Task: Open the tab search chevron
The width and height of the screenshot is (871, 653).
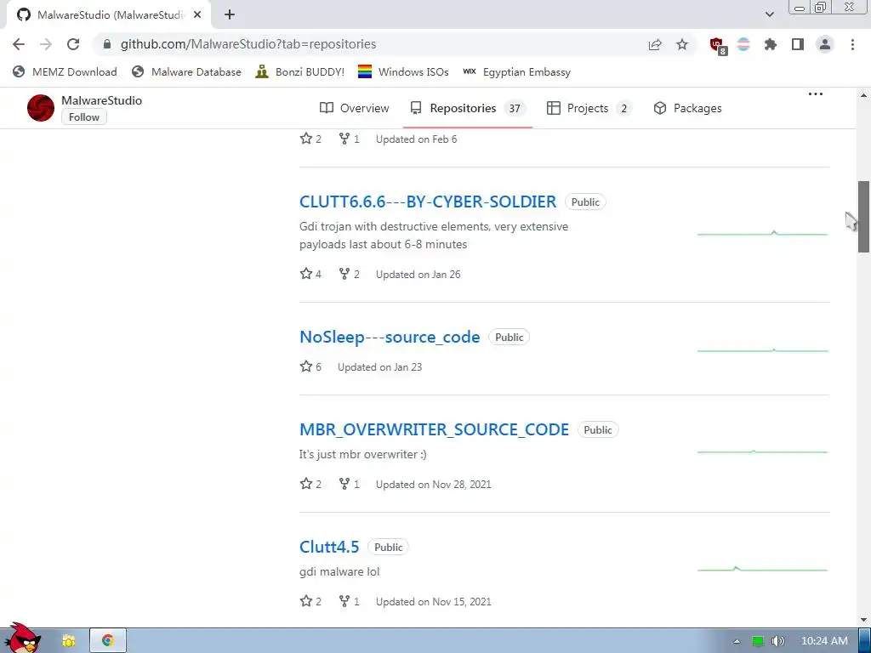Action: point(769,14)
